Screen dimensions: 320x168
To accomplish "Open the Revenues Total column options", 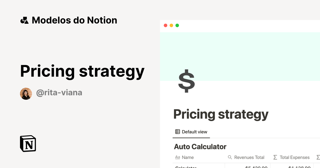I will click(x=249, y=157).
